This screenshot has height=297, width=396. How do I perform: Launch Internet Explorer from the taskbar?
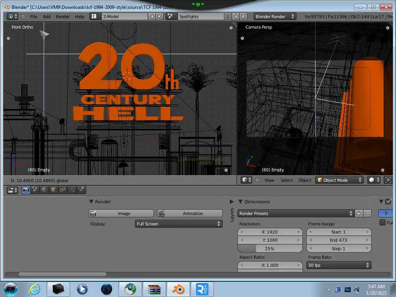coord(34,289)
